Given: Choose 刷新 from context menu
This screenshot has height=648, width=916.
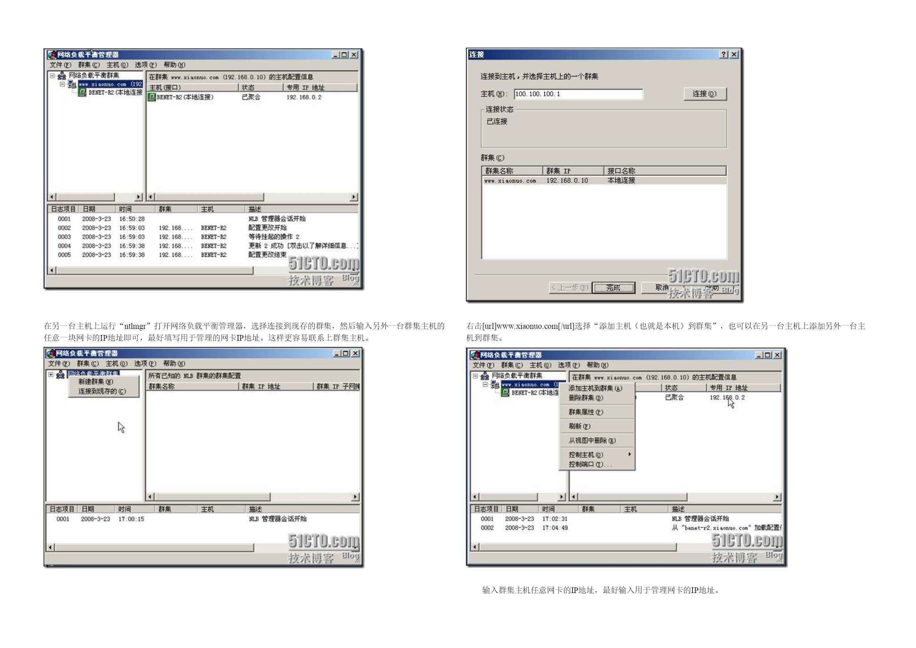Looking at the screenshot, I should [x=579, y=426].
